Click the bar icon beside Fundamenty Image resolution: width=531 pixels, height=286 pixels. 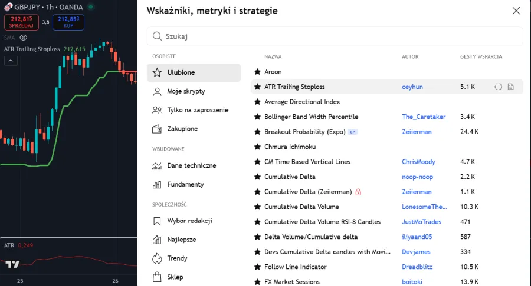point(157,184)
